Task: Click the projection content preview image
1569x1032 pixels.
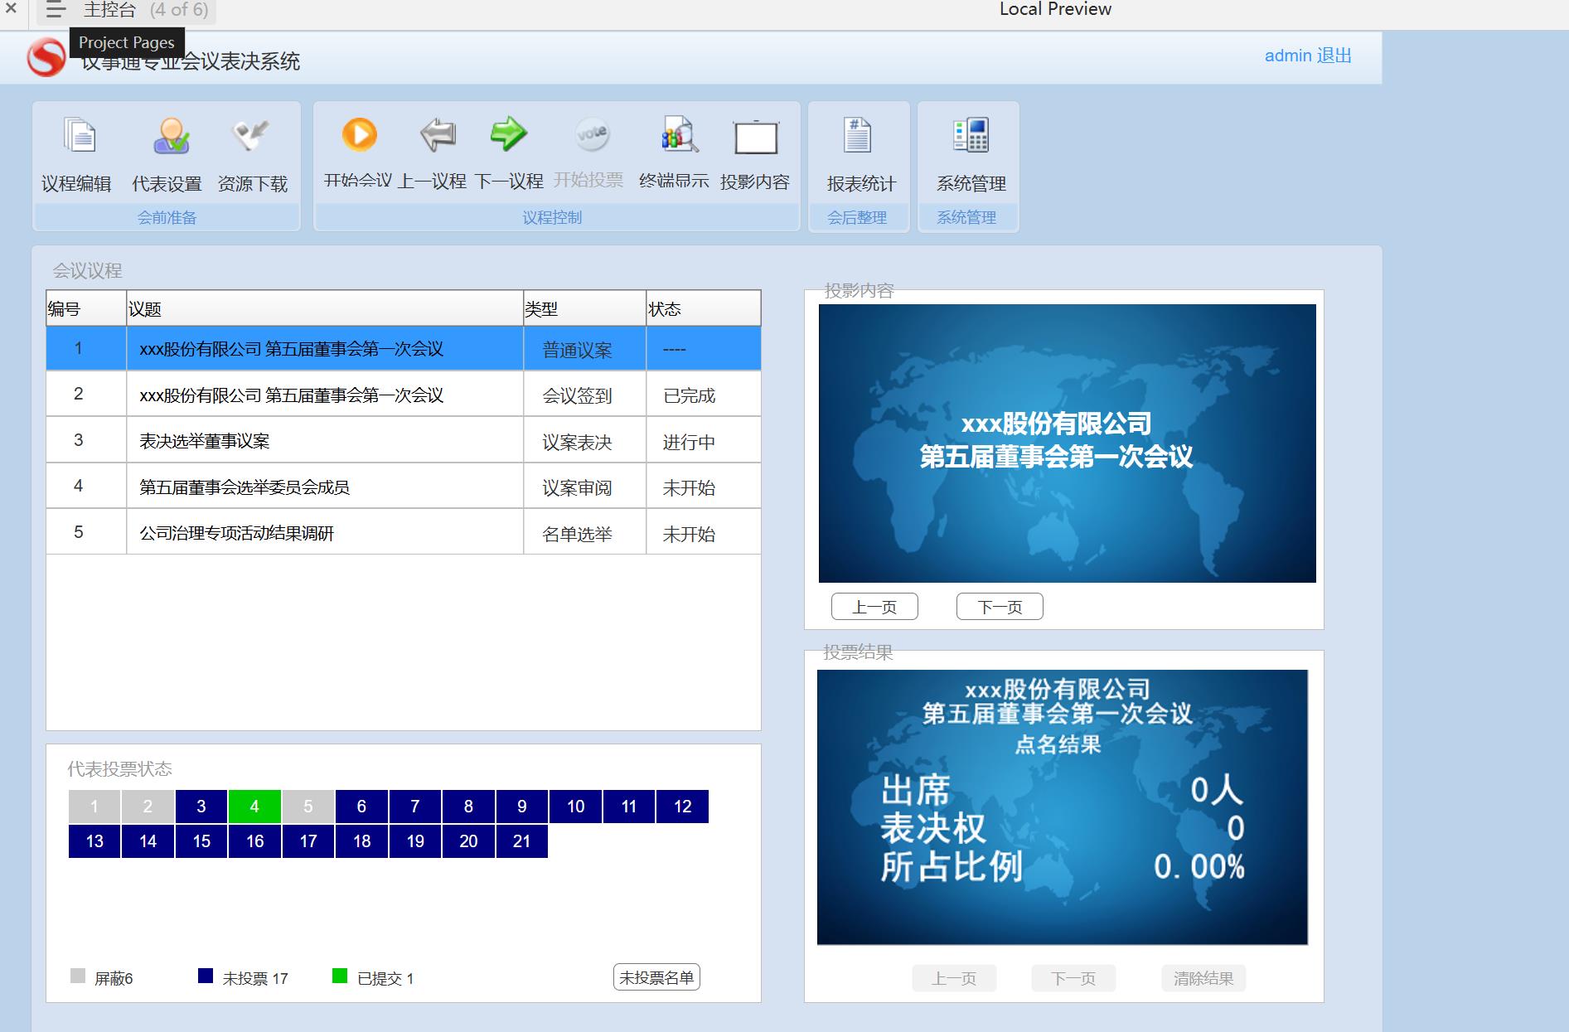Action: pyautogui.click(x=1067, y=443)
